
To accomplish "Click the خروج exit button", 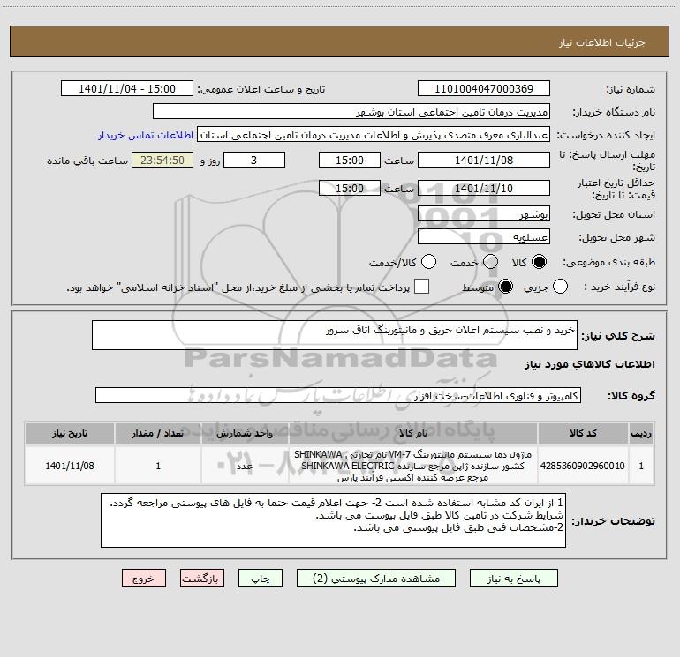I will pos(144,579).
